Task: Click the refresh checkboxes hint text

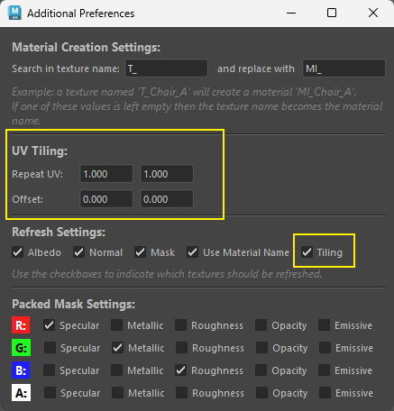Action: [167, 274]
